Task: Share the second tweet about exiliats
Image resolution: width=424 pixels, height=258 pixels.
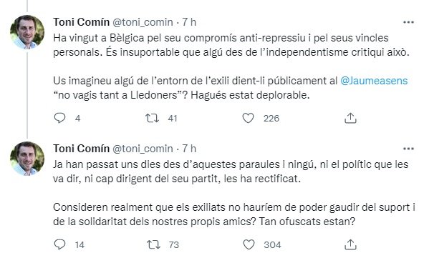Action: pos(350,244)
